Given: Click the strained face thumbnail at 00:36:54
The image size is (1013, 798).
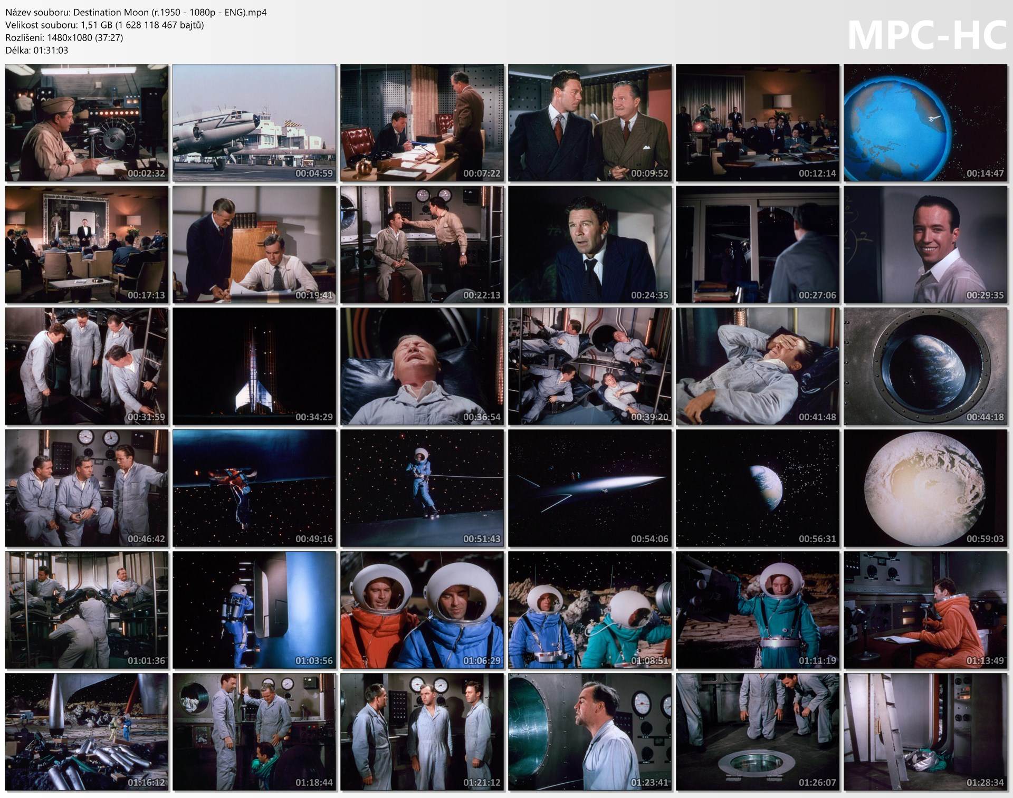Looking at the screenshot, I should point(422,367).
